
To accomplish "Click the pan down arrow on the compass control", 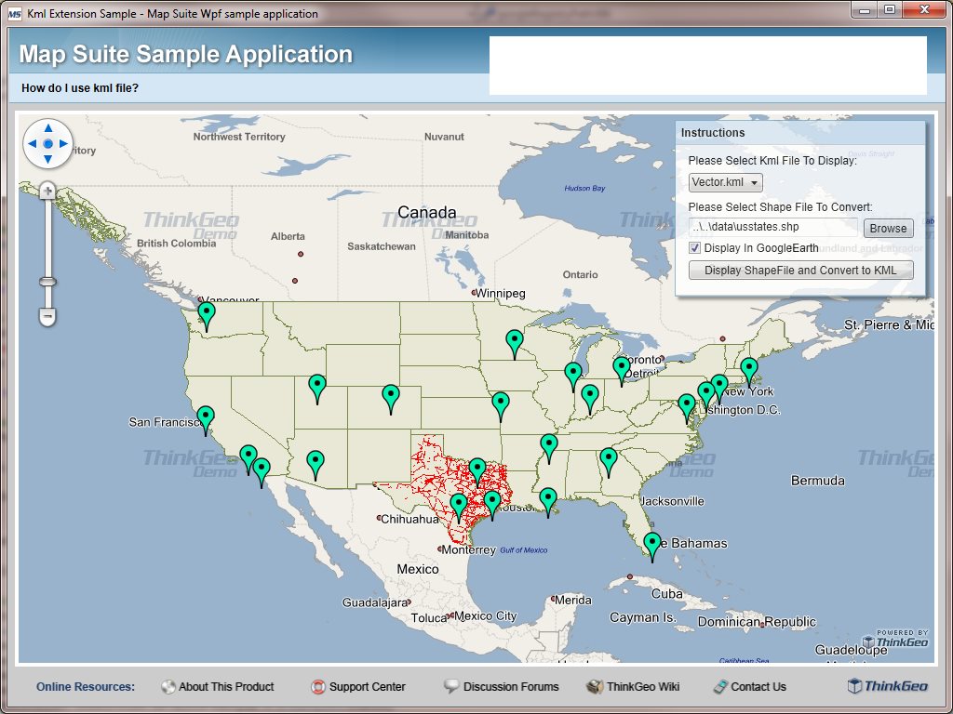I will click(x=47, y=160).
